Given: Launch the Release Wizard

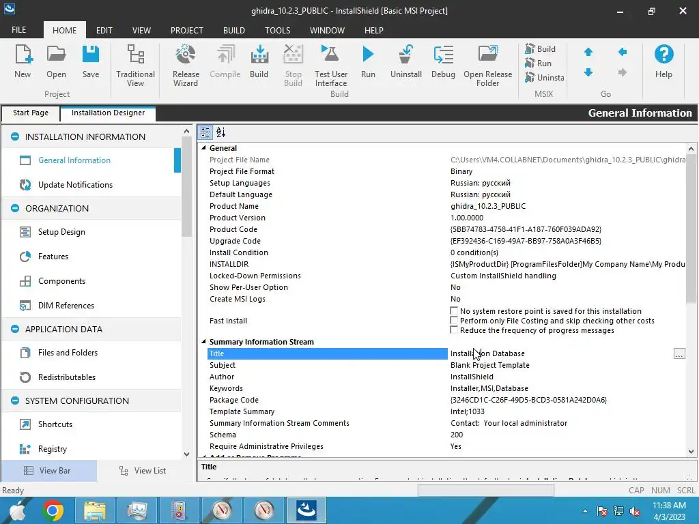Looking at the screenshot, I should pyautogui.click(x=186, y=65).
